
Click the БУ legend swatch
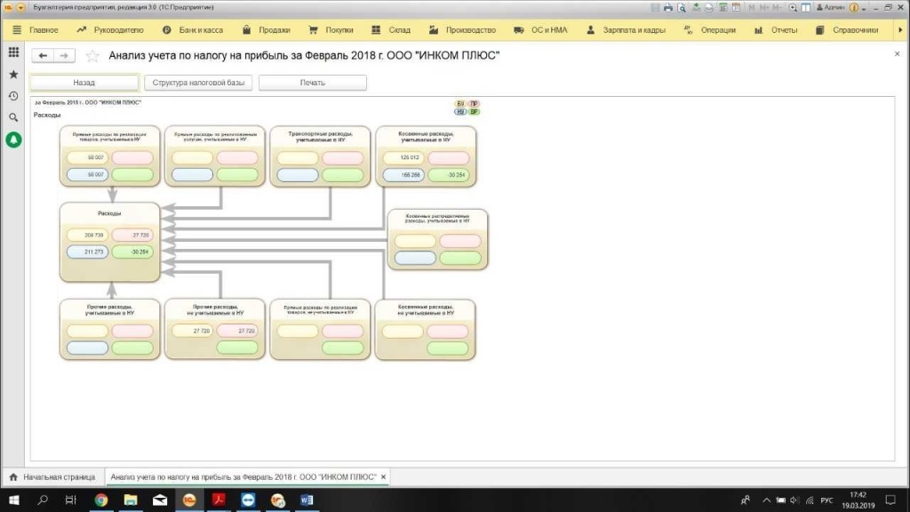460,103
